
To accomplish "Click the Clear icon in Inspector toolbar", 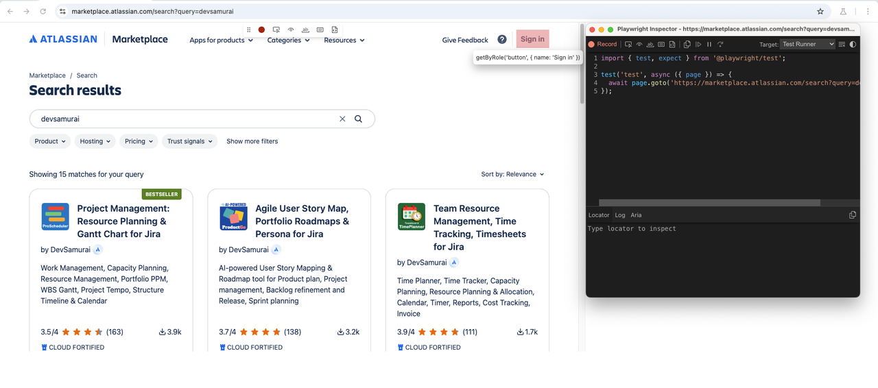I will pyautogui.click(x=842, y=44).
